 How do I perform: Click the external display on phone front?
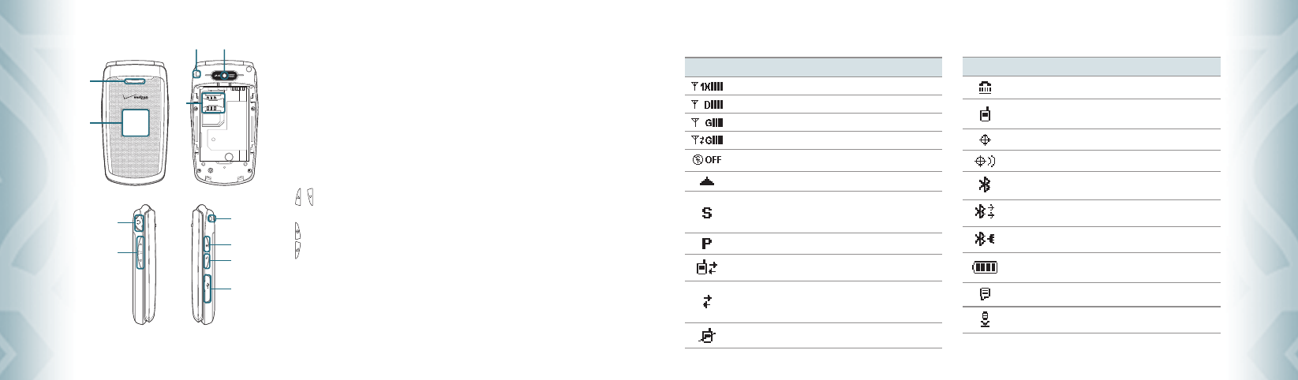[x=136, y=122]
